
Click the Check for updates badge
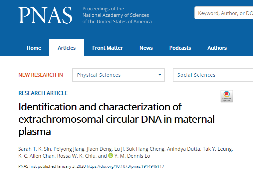227,96
